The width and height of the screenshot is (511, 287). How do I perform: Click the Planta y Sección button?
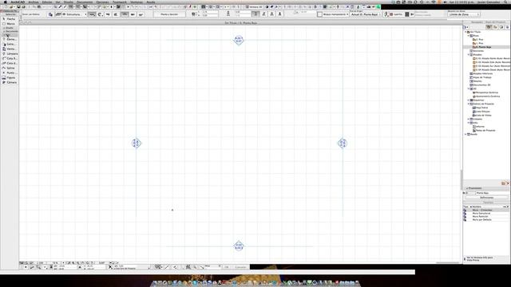(169, 14)
